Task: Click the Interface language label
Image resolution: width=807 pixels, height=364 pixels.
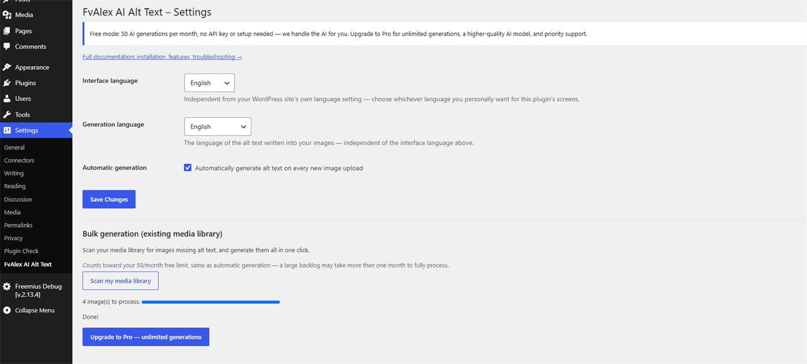Action: (x=110, y=81)
